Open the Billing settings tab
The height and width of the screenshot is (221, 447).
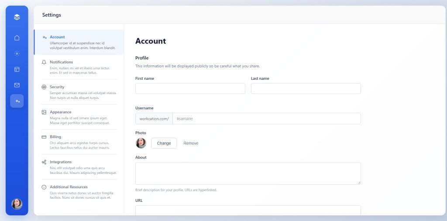79,142
